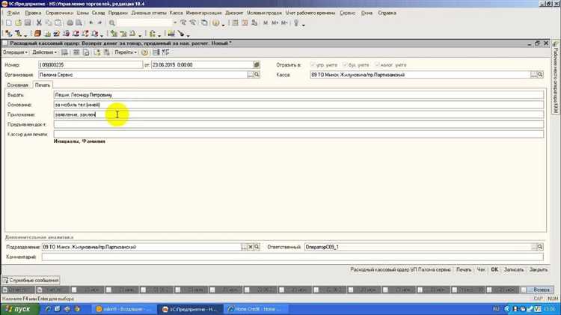Click the M+ memory toolbar button
Image resolution: width=561 pixels, height=315 pixels.
[x=275, y=23]
